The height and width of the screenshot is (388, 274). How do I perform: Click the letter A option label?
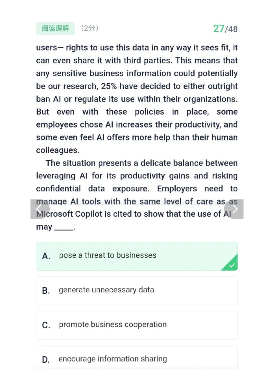pos(46,256)
